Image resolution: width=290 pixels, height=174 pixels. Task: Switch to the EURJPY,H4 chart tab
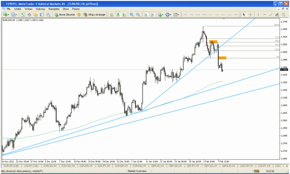(104, 166)
